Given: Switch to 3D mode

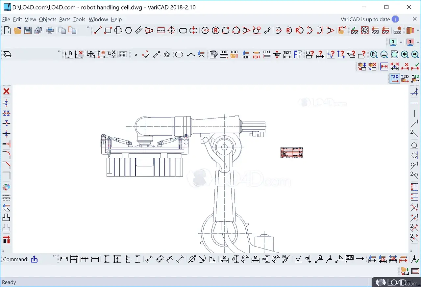Looking at the screenshot, I should coord(415,78).
